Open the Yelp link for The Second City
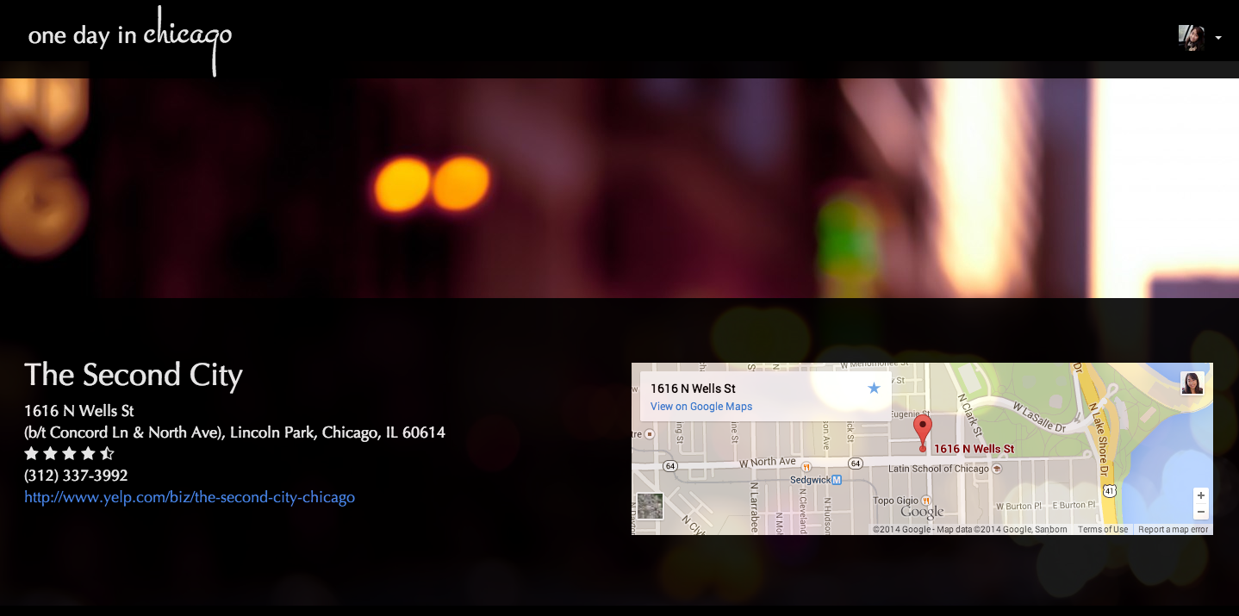Image resolution: width=1239 pixels, height=616 pixels. [190, 497]
